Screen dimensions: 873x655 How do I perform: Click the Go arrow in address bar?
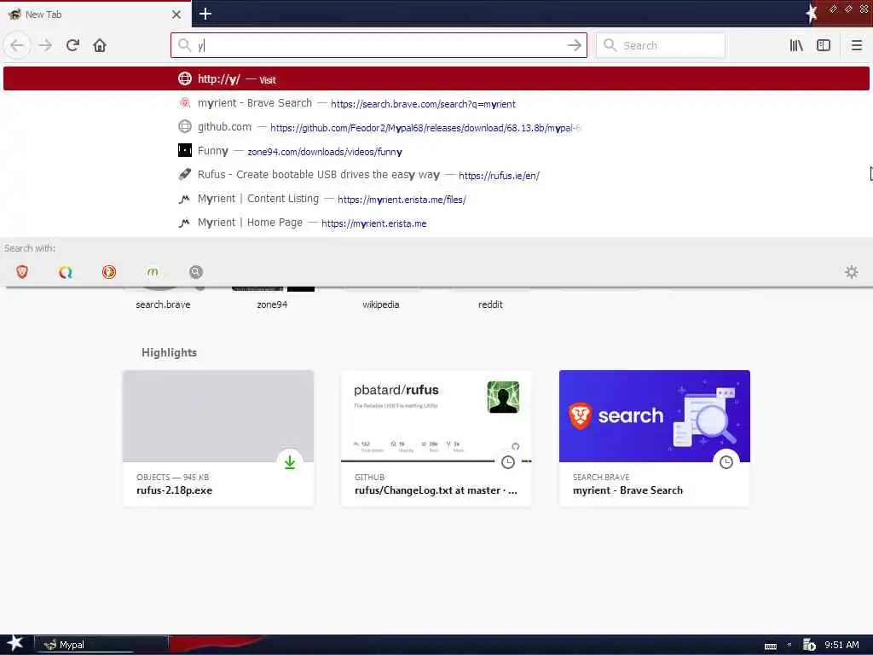(574, 45)
